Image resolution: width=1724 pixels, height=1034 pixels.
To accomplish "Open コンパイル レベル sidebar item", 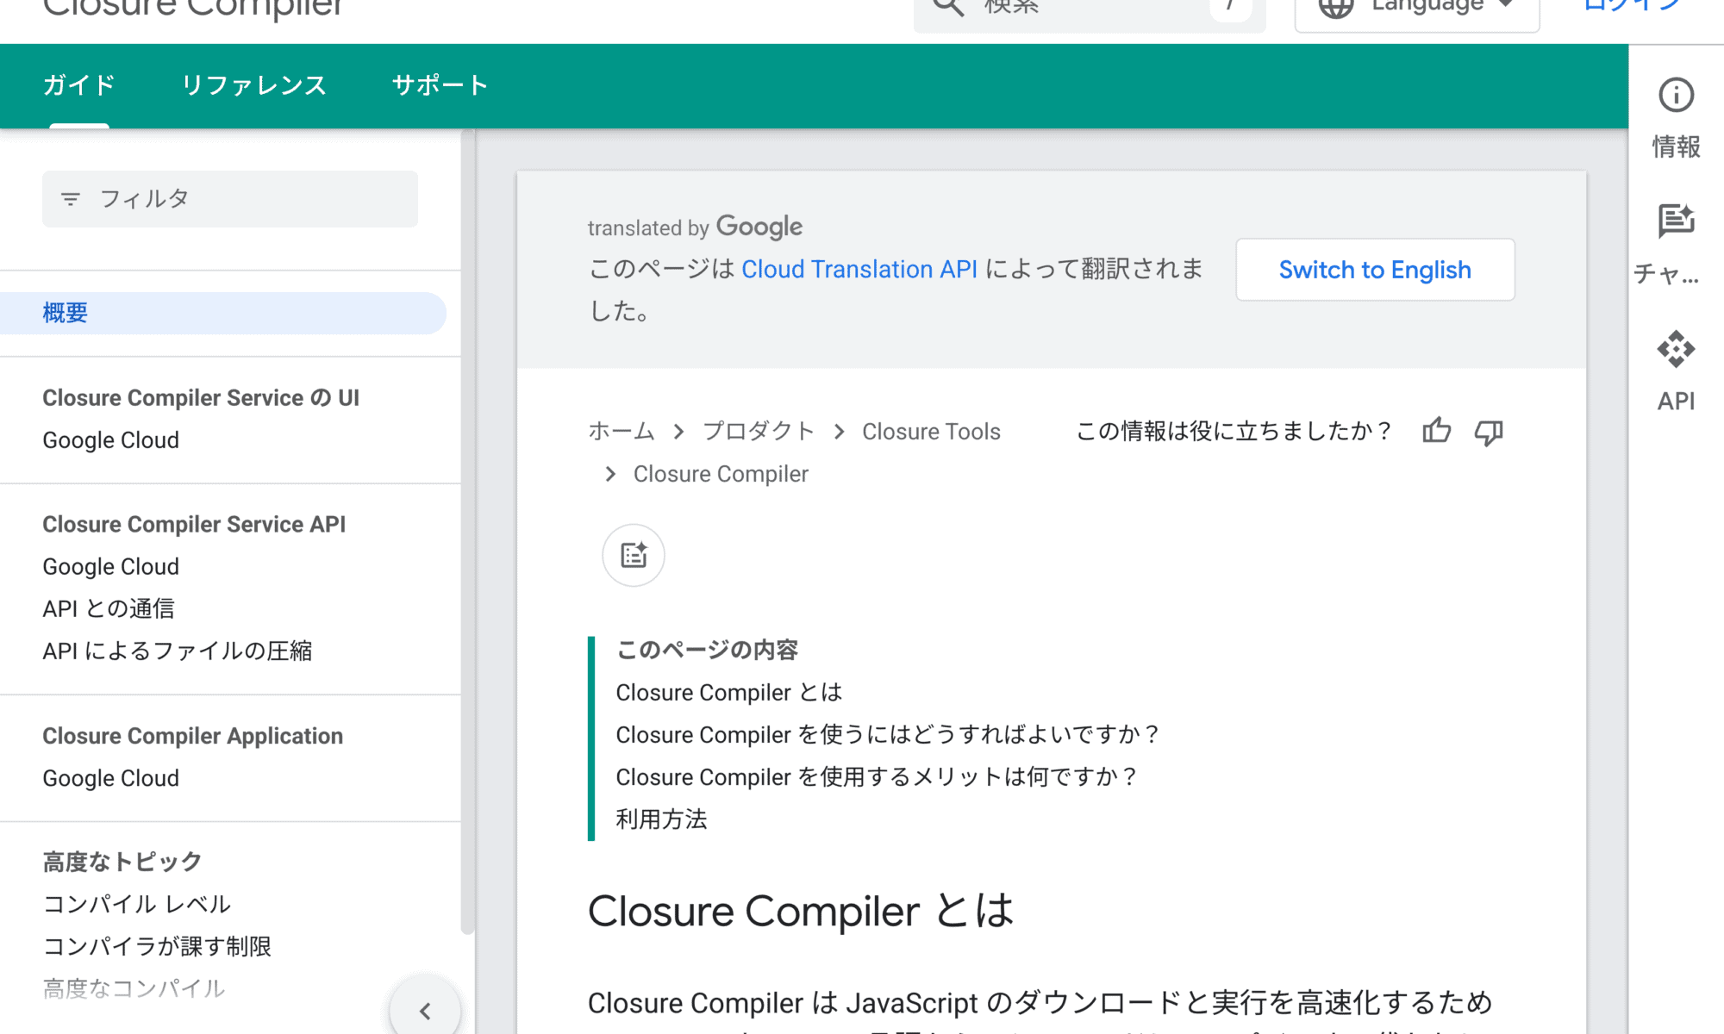I will (x=136, y=905).
